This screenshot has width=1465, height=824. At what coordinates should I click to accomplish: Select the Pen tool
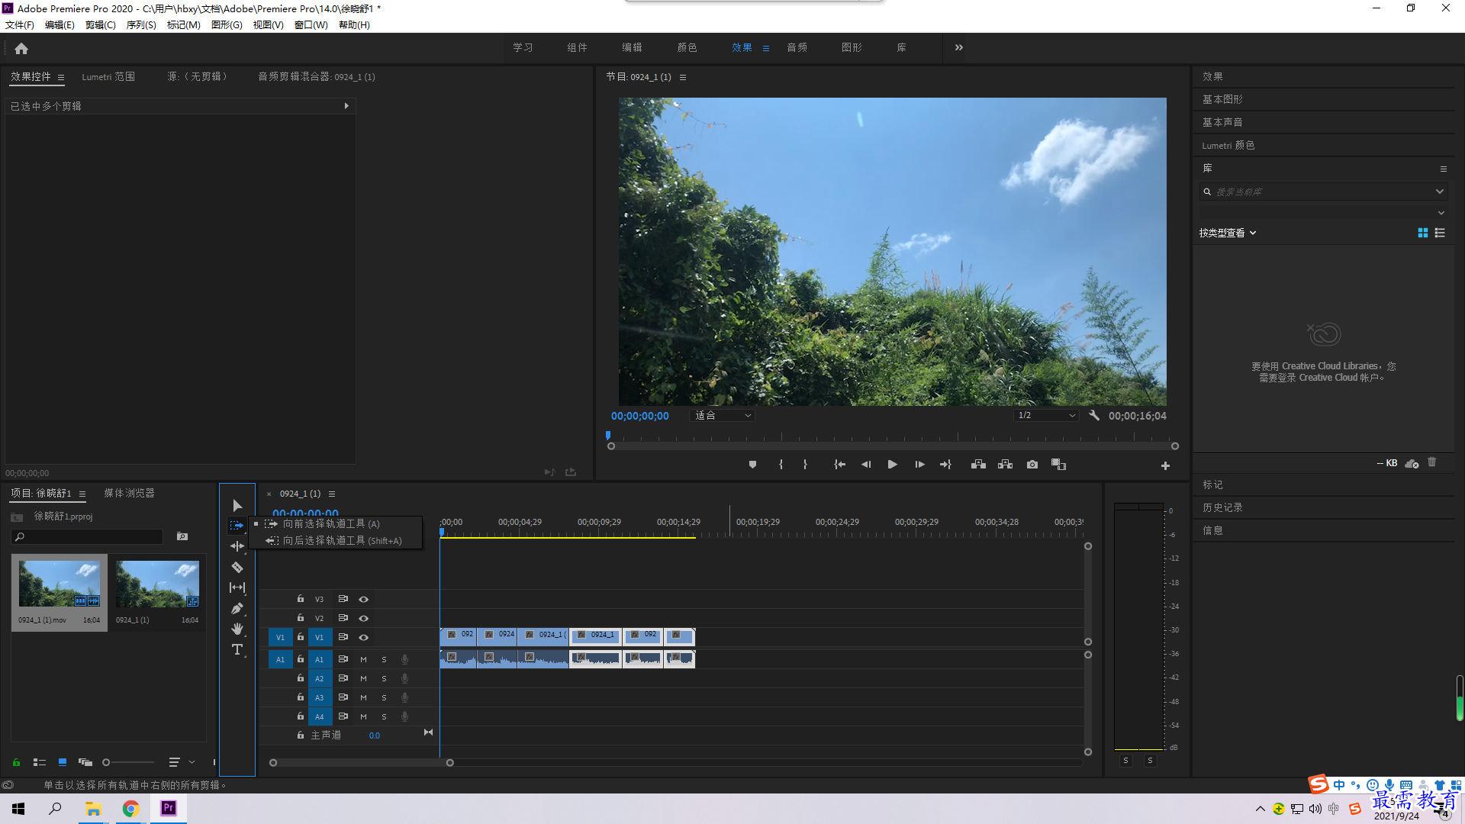coord(237,608)
